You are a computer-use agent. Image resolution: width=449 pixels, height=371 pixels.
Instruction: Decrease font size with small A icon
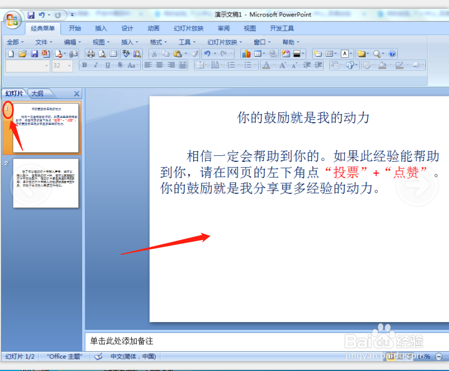click(295, 66)
